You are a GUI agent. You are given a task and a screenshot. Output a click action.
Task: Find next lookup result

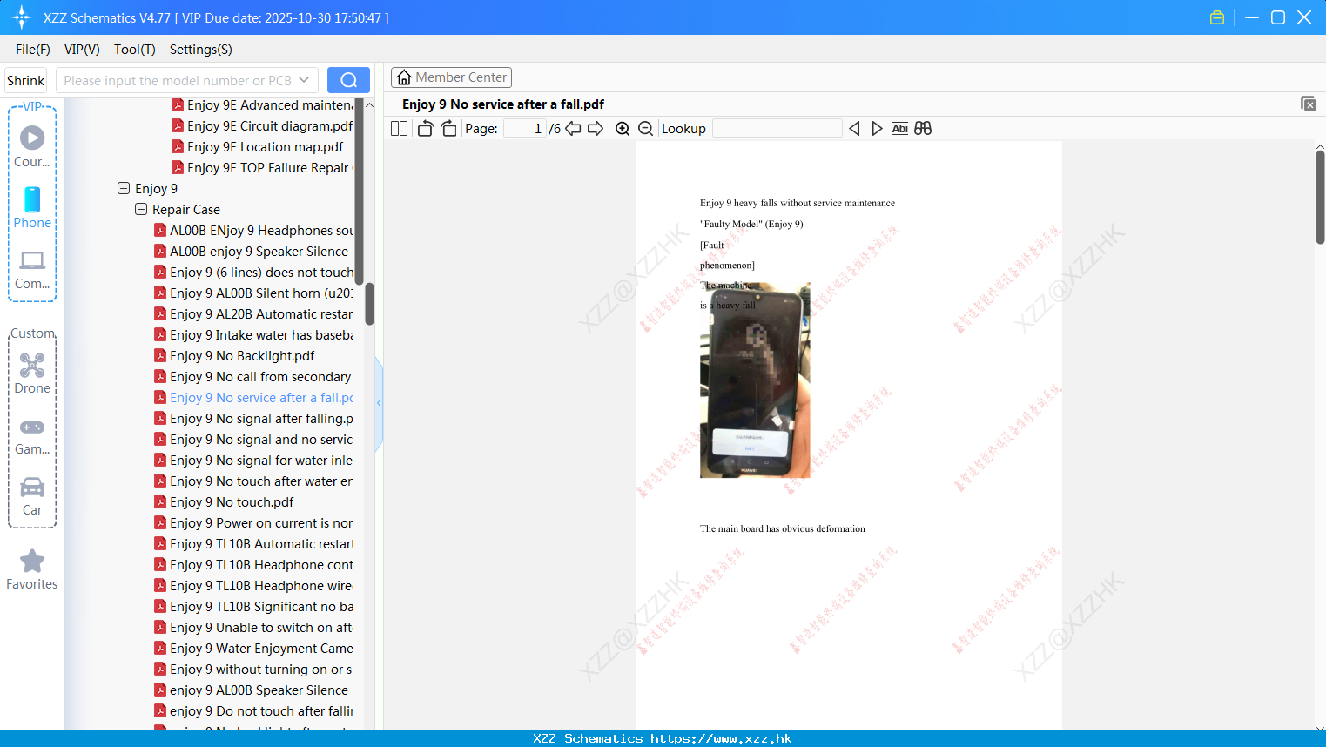pos(877,128)
